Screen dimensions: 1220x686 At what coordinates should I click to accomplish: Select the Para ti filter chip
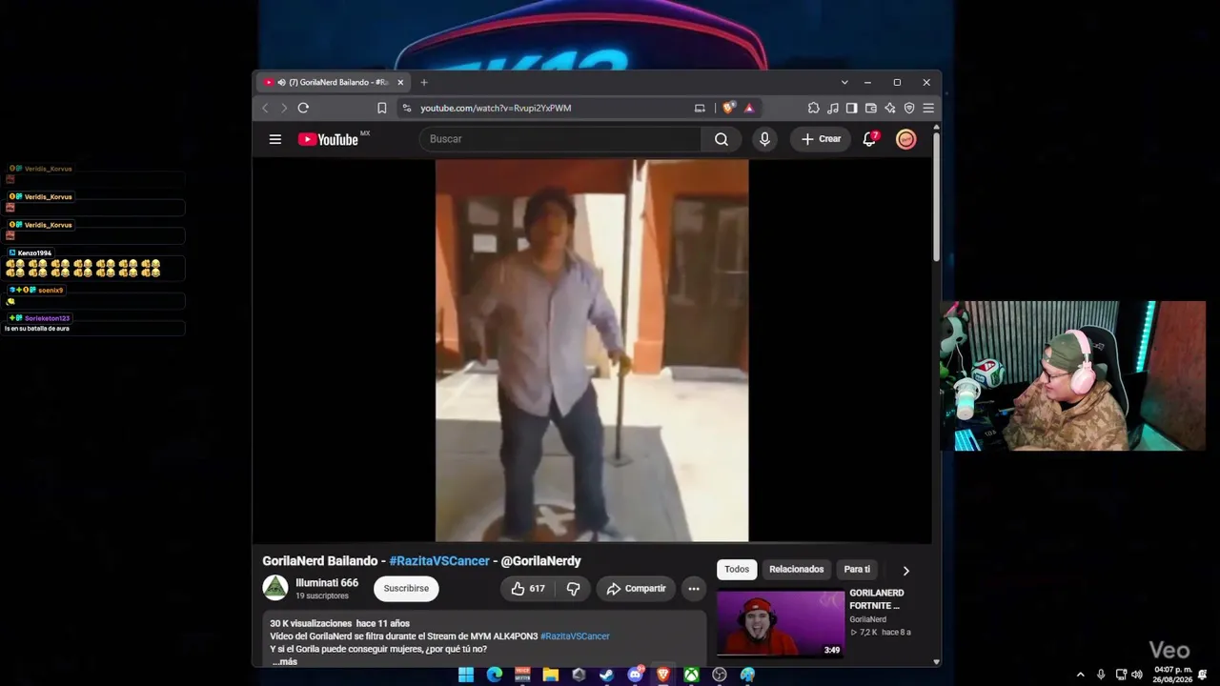857,570
